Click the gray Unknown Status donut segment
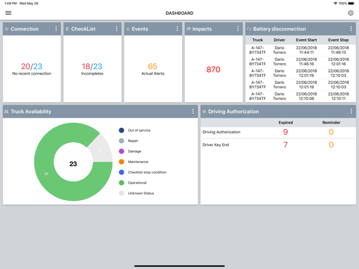 (101, 150)
